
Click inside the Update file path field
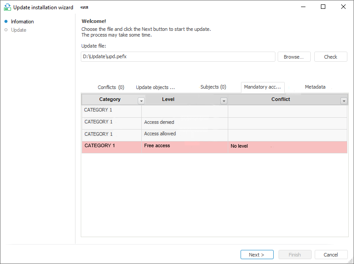tap(178, 57)
